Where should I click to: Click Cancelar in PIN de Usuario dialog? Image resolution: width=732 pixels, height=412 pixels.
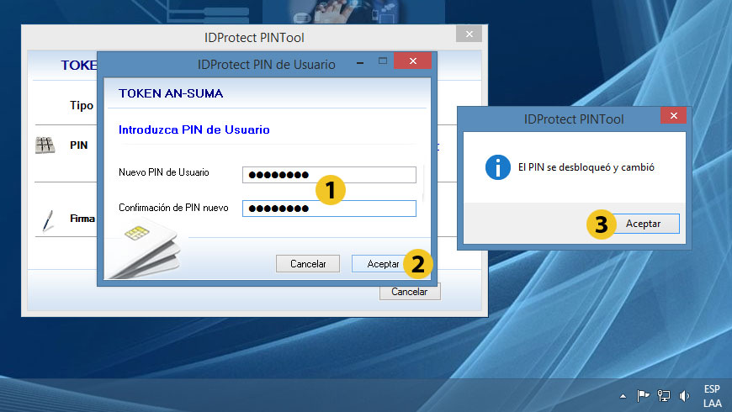point(308,264)
